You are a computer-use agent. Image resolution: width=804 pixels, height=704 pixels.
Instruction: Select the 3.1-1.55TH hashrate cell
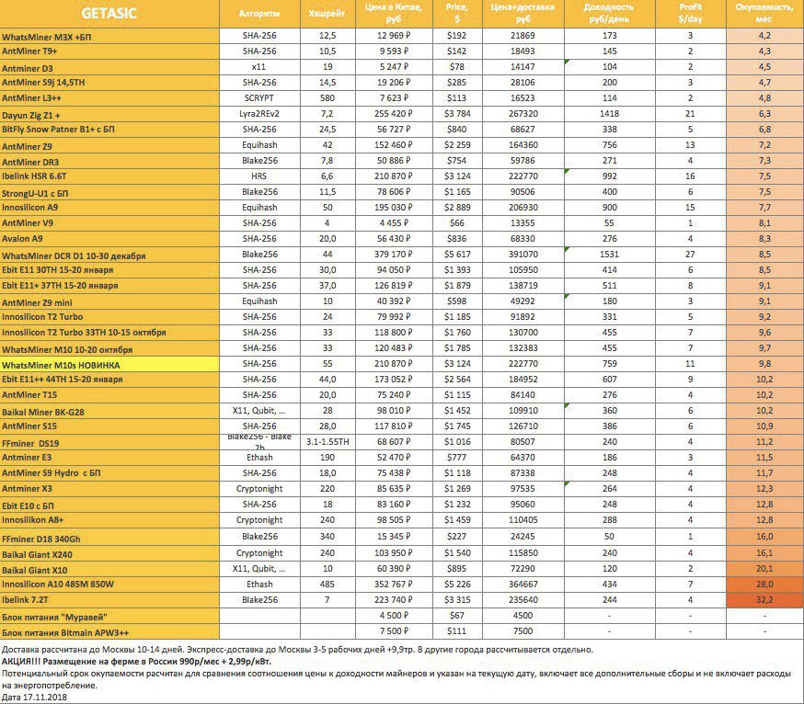click(327, 442)
